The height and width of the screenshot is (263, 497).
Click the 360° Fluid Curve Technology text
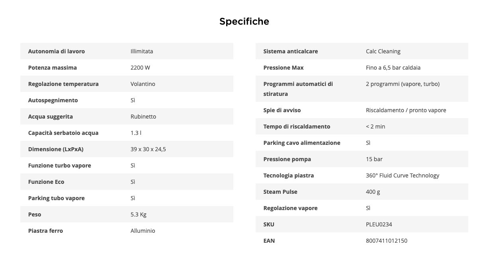click(403, 175)
